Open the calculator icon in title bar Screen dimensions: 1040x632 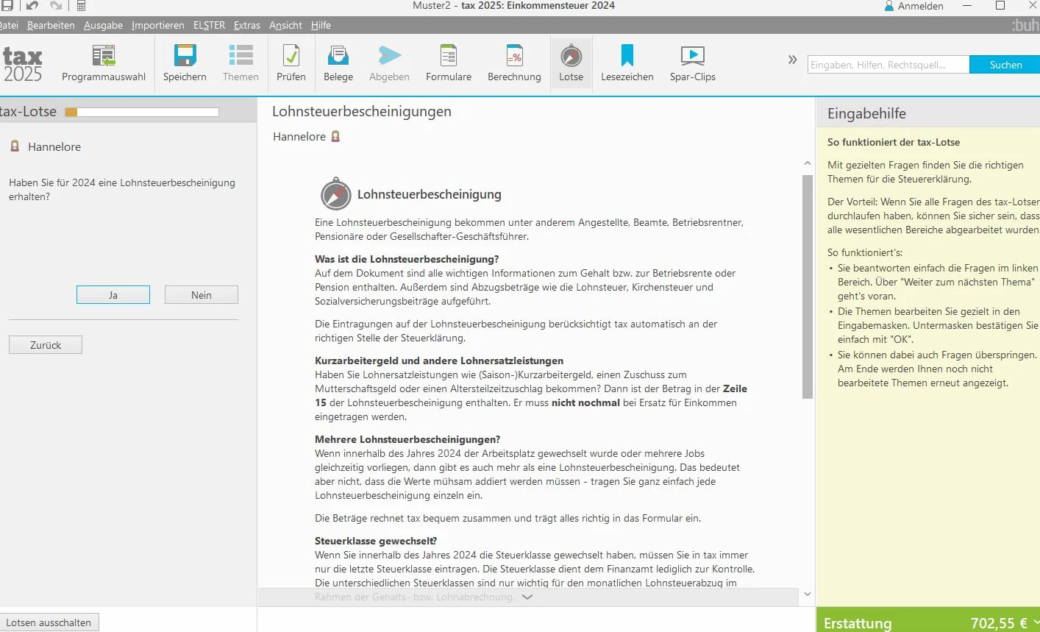click(81, 6)
